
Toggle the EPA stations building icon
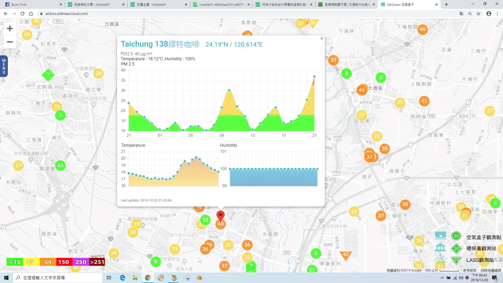pyautogui.click(x=441, y=248)
